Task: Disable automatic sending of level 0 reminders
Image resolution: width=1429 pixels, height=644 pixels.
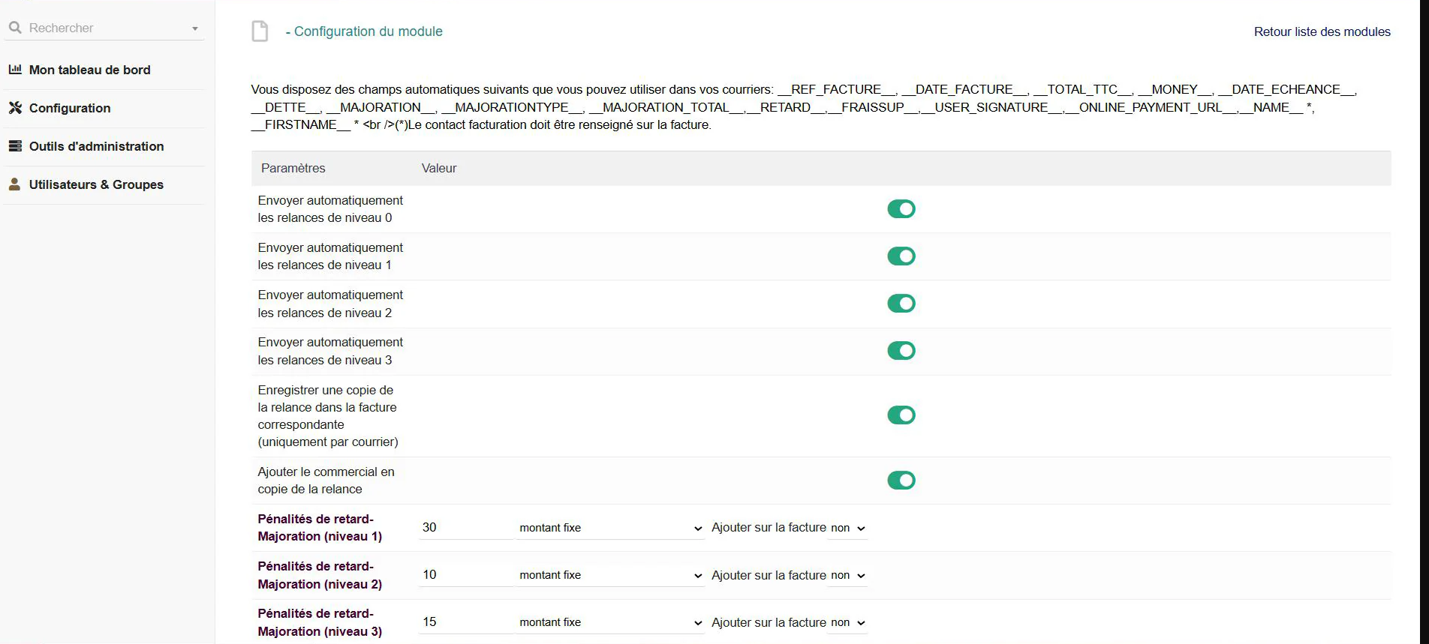Action: click(901, 209)
